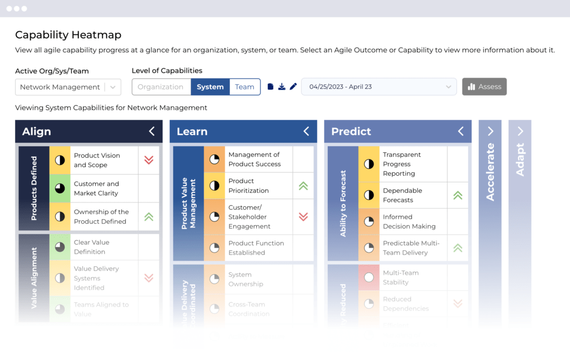Screen dimensions: 570x352
Task: Select the Products Defined outcome label
Action: click(34, 188)
